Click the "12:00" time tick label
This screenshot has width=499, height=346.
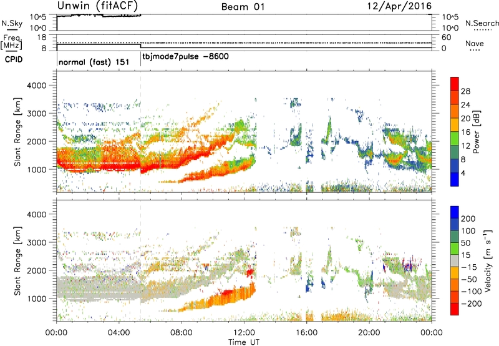point(244,333)
